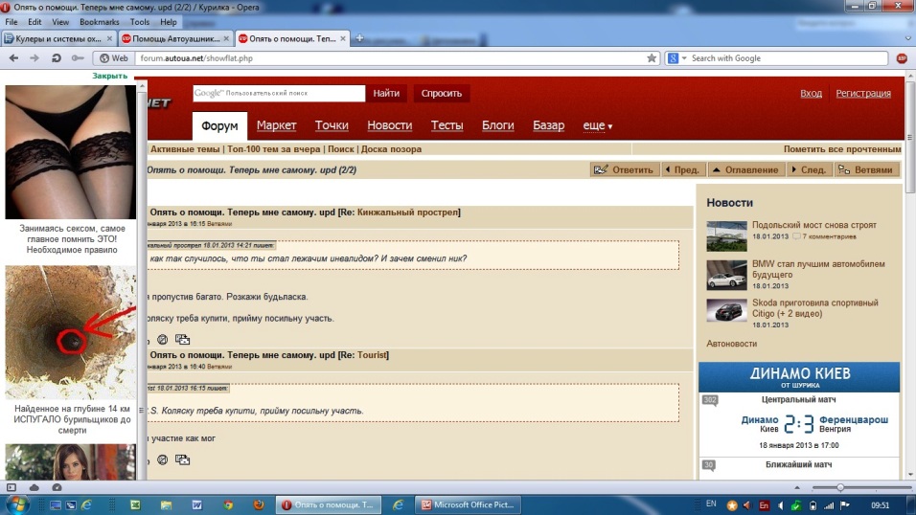Open the 'Оглавление' thread index button

coord(744,170)
